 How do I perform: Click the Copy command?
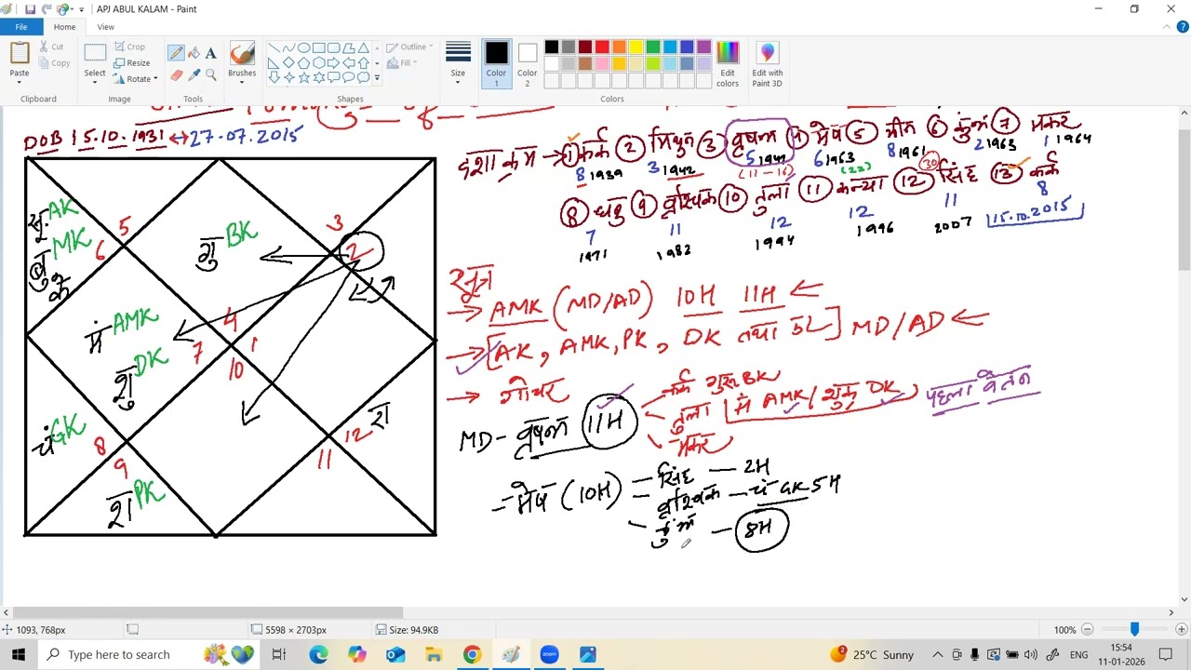(53, 63)
